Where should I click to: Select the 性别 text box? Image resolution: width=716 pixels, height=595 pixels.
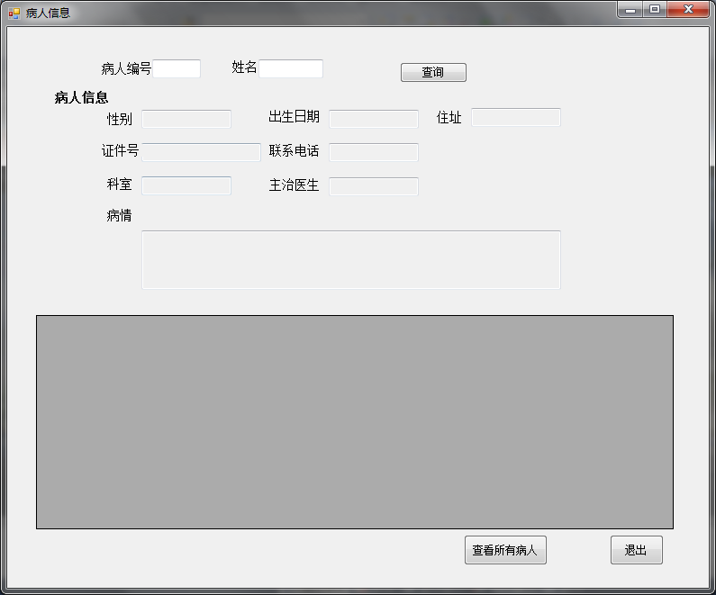point(186,119)
